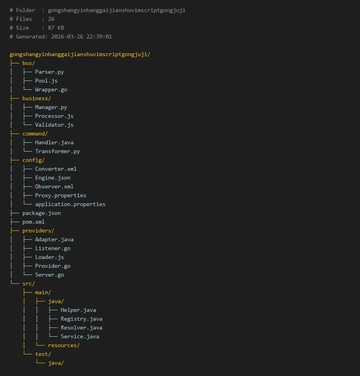Viewport: 360px width, 376px height.
Task: Open Wrapper.go in the bus folder
Action: point(51,89)
